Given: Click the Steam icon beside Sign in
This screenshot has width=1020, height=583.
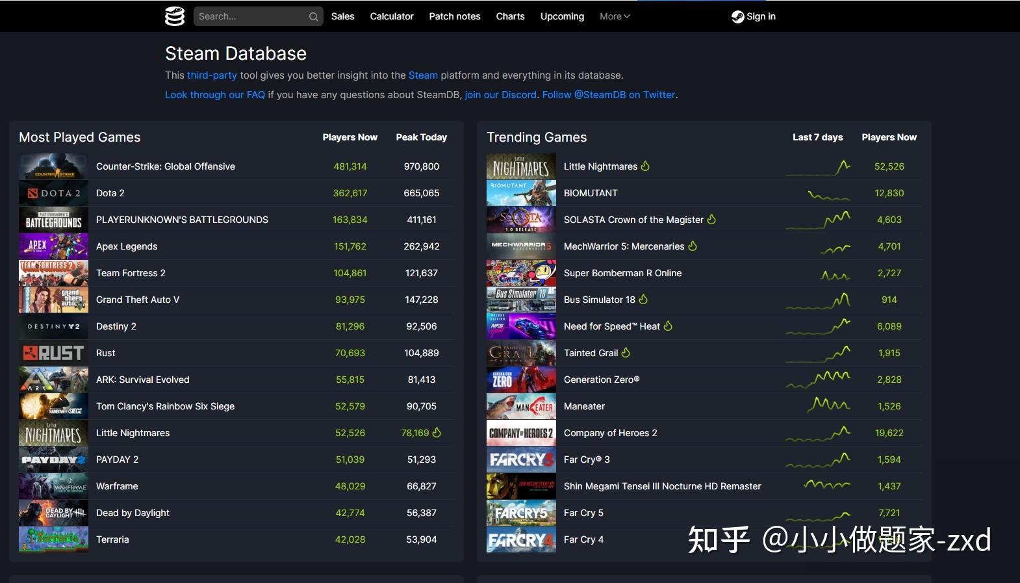Looking at the screenshot, I should [x=738, y=17].
